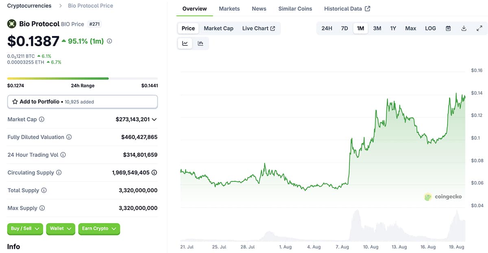Open the calendar date range picker icon
Screen dimensions: 488x253
click(x=448, y=28)
